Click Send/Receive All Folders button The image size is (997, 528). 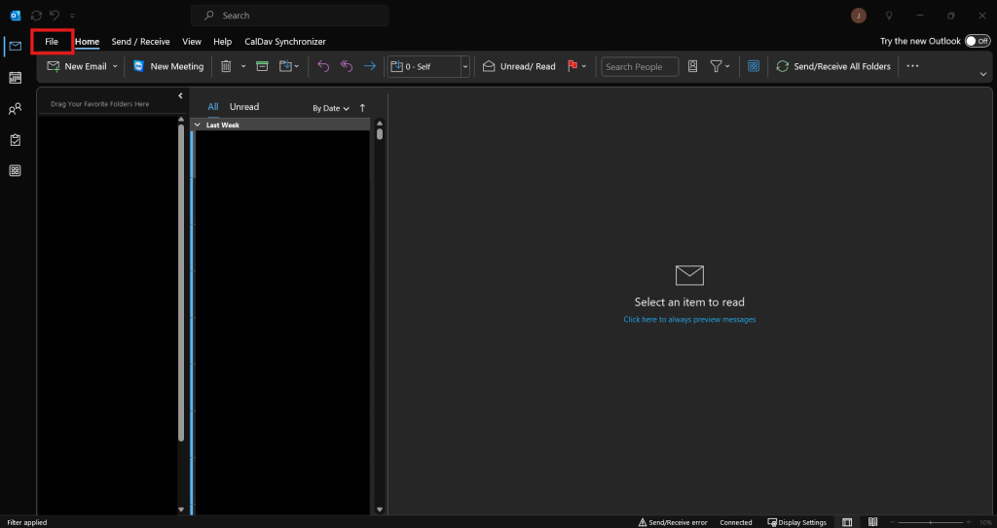(833, 66)
